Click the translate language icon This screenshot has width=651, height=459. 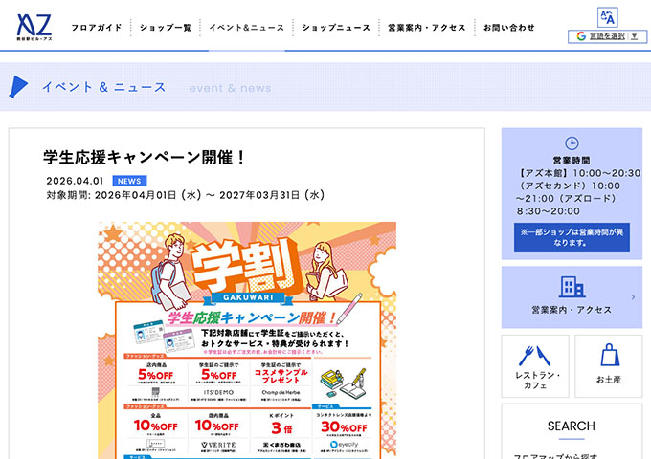pos(607,17)
